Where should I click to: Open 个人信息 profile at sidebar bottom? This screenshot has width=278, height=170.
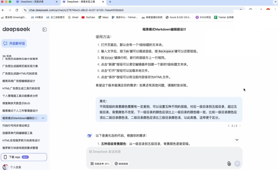pyautogui.click(x=15, y=167)
